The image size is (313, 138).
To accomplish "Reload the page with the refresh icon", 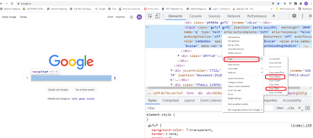I will pos(12,4).
